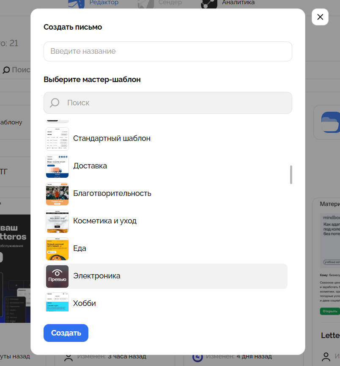The width and height of the screenshot is (340, 366).
Task: Open the Редактор tab
Action: click(x=104, y=3)
